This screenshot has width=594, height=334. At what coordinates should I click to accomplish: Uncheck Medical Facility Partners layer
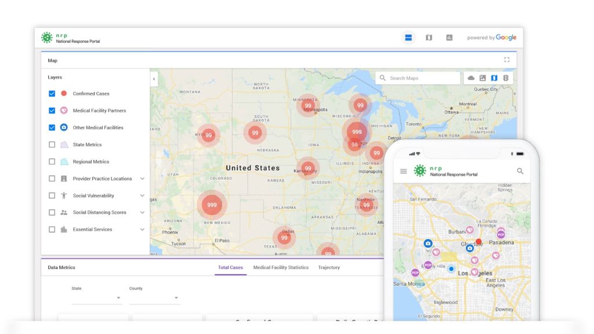[x=52, y=111]
